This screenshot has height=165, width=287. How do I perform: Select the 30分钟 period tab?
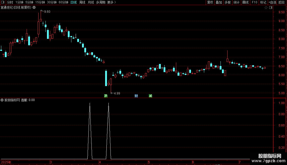coord(52,2)
